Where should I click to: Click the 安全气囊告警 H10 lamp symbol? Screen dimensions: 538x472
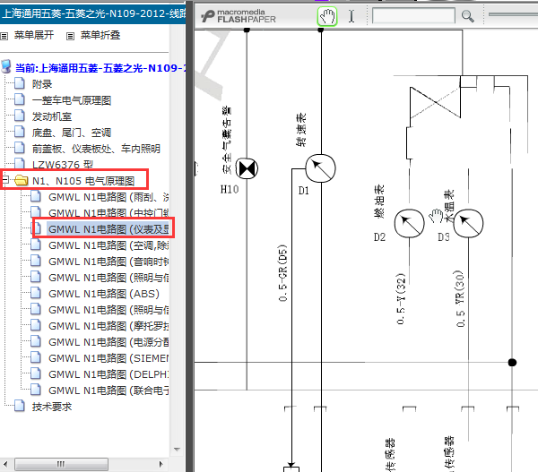point(247,168)
